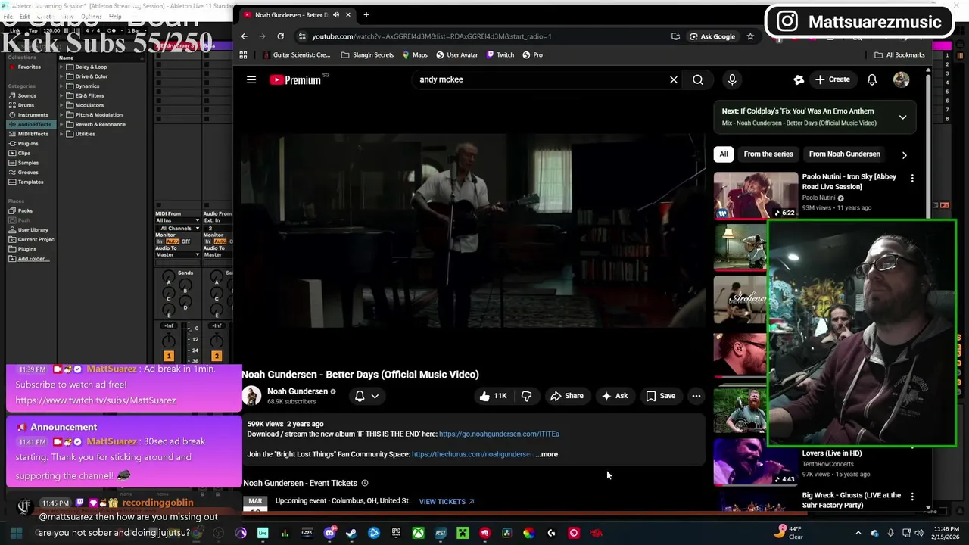Set track 2 monitor to Auto
The height and width of the screenshot is (545, 969).
point(219,241)
